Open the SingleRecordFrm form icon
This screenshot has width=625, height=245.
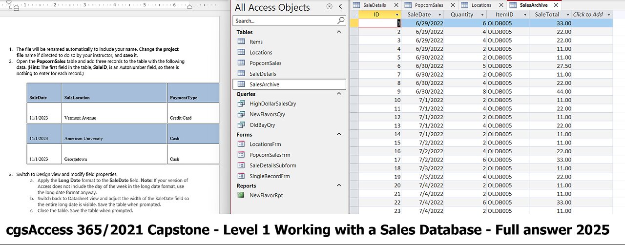241,176
